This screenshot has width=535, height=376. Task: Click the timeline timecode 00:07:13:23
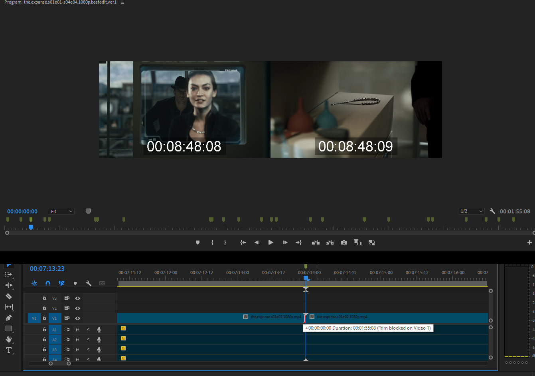click(x=47, y=269)
